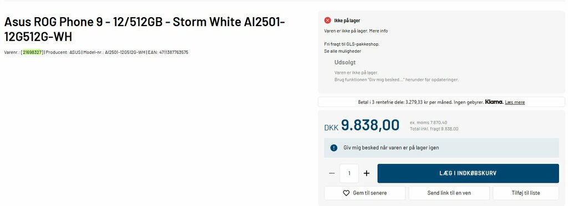Open the Mere info stock link
The image size is (568, 206).
(x=378, y=31)
